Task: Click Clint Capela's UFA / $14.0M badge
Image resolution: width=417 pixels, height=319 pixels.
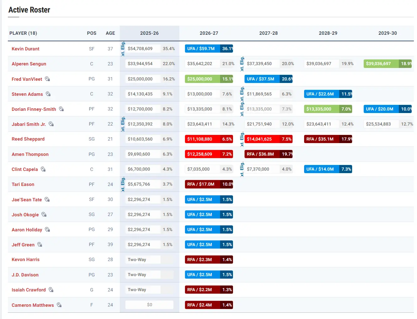Action: [x=328, y=169]
